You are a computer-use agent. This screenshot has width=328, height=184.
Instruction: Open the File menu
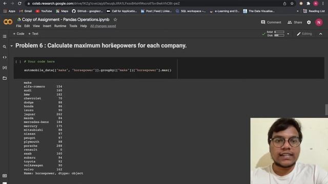pyautogui.click(x=18, y=26)
